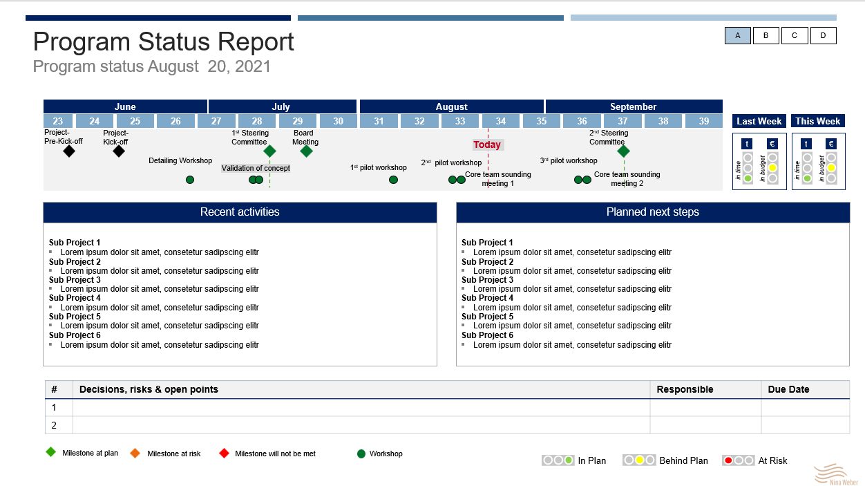
Task: Toggle the yellow in-budget light under Last Week
Action: click(772, 168)
